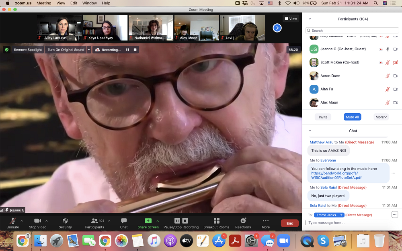
Task: Open chat more options ellipsis button
Action: (395, 214)
